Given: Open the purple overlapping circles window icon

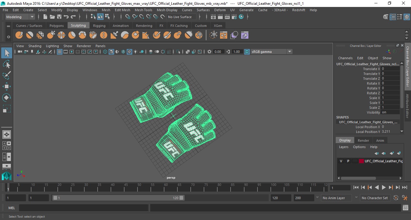Looking at the screenshot, I should [x=244, y=35].
